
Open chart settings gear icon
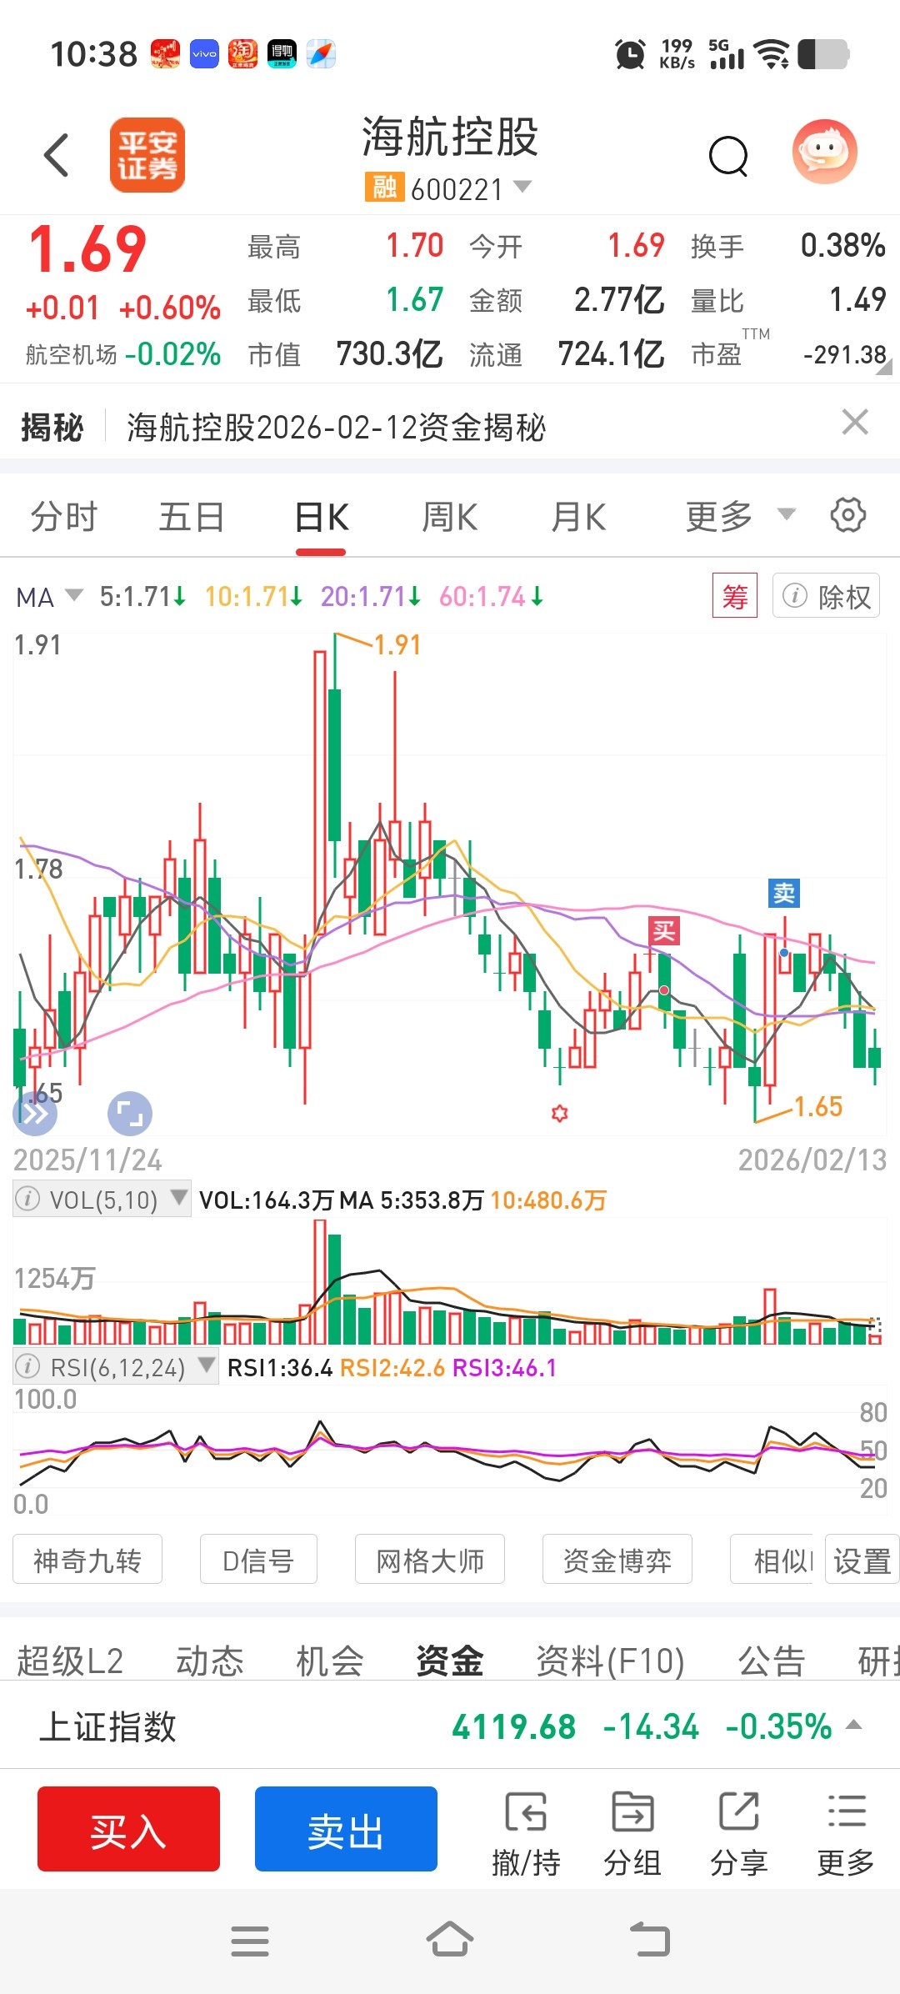tap(848, 515)
